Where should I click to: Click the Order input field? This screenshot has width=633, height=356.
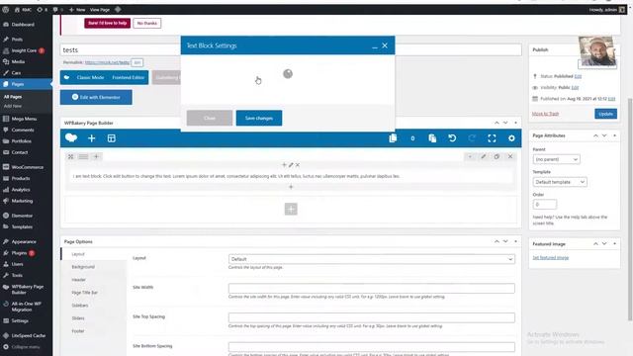click(545, 205)
